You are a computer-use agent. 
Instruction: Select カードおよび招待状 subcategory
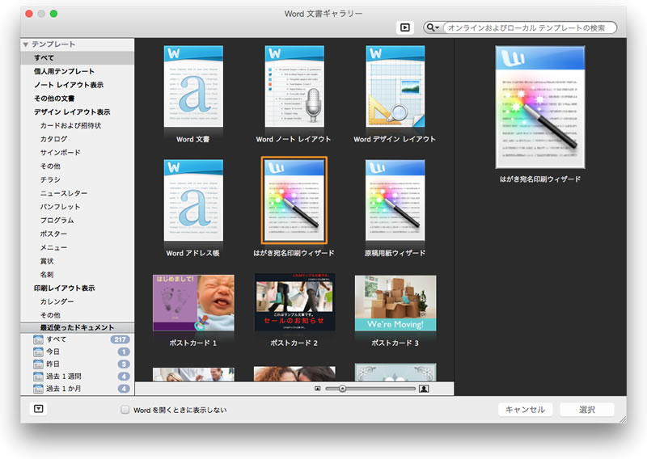(x=70, y=126)
